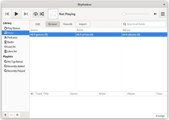Click the Artist browser column header
The width and height of the screenshot is (169, 120).
[x=98, y=30]
